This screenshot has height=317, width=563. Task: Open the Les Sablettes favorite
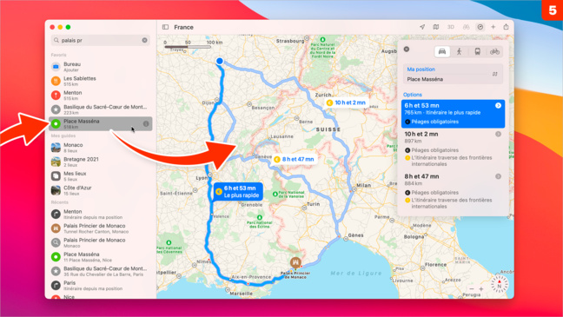(x=101, y=81)
